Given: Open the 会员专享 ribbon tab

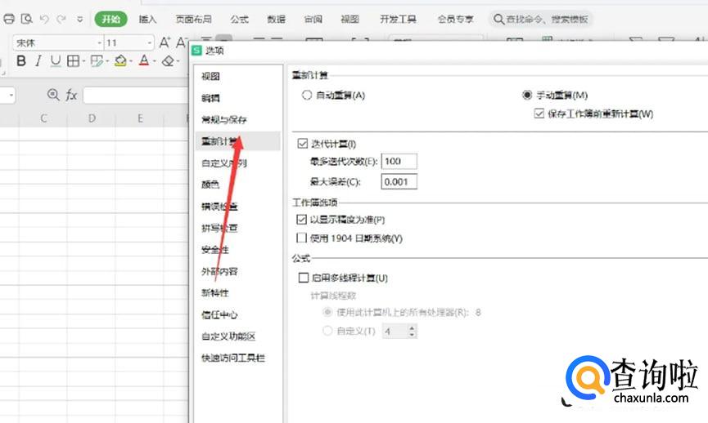Looking at the screenshot, I should pyautogui.click(x=456, y=19).
